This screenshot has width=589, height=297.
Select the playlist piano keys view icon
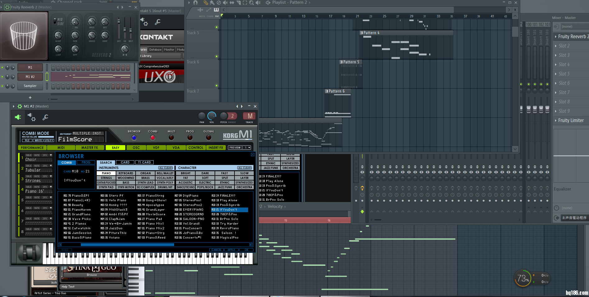pos(216,10)
